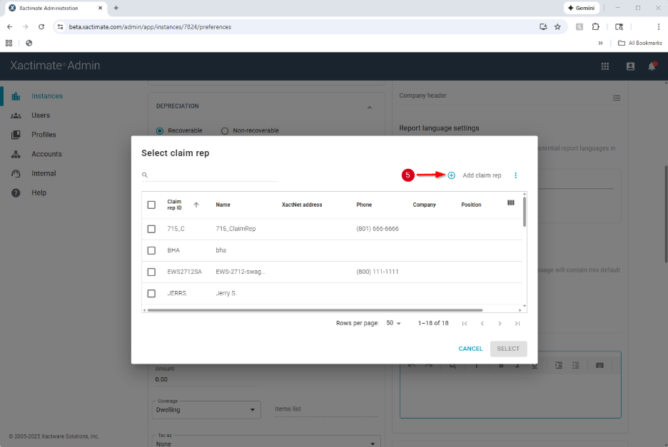Click the search magnifier icon in dialog
This screenshot has height=447, width=668.
click(145, 175)
